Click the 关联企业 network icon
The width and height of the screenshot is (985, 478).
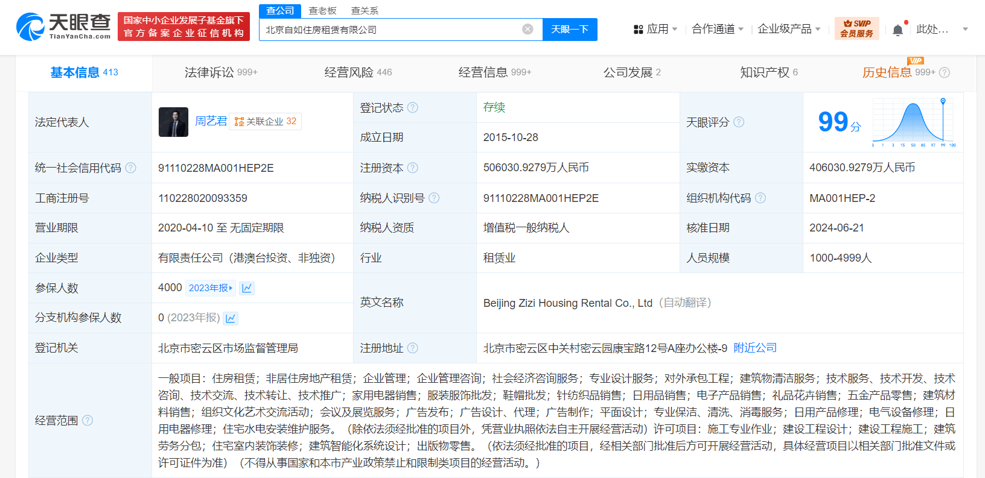[x=239, y=122]
